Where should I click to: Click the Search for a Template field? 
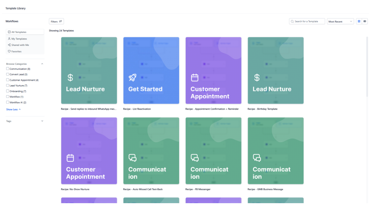(x=307, y=21)
